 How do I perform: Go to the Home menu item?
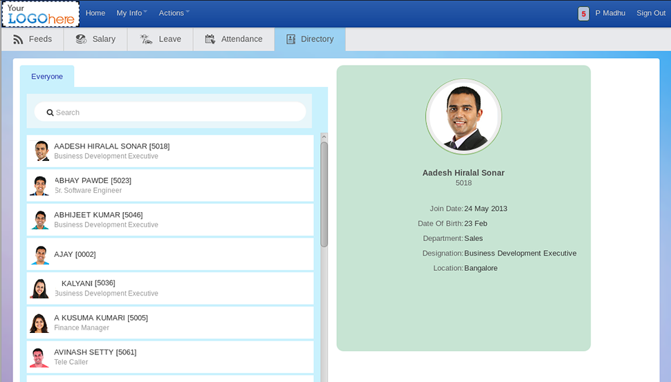[x=95, y=13]
